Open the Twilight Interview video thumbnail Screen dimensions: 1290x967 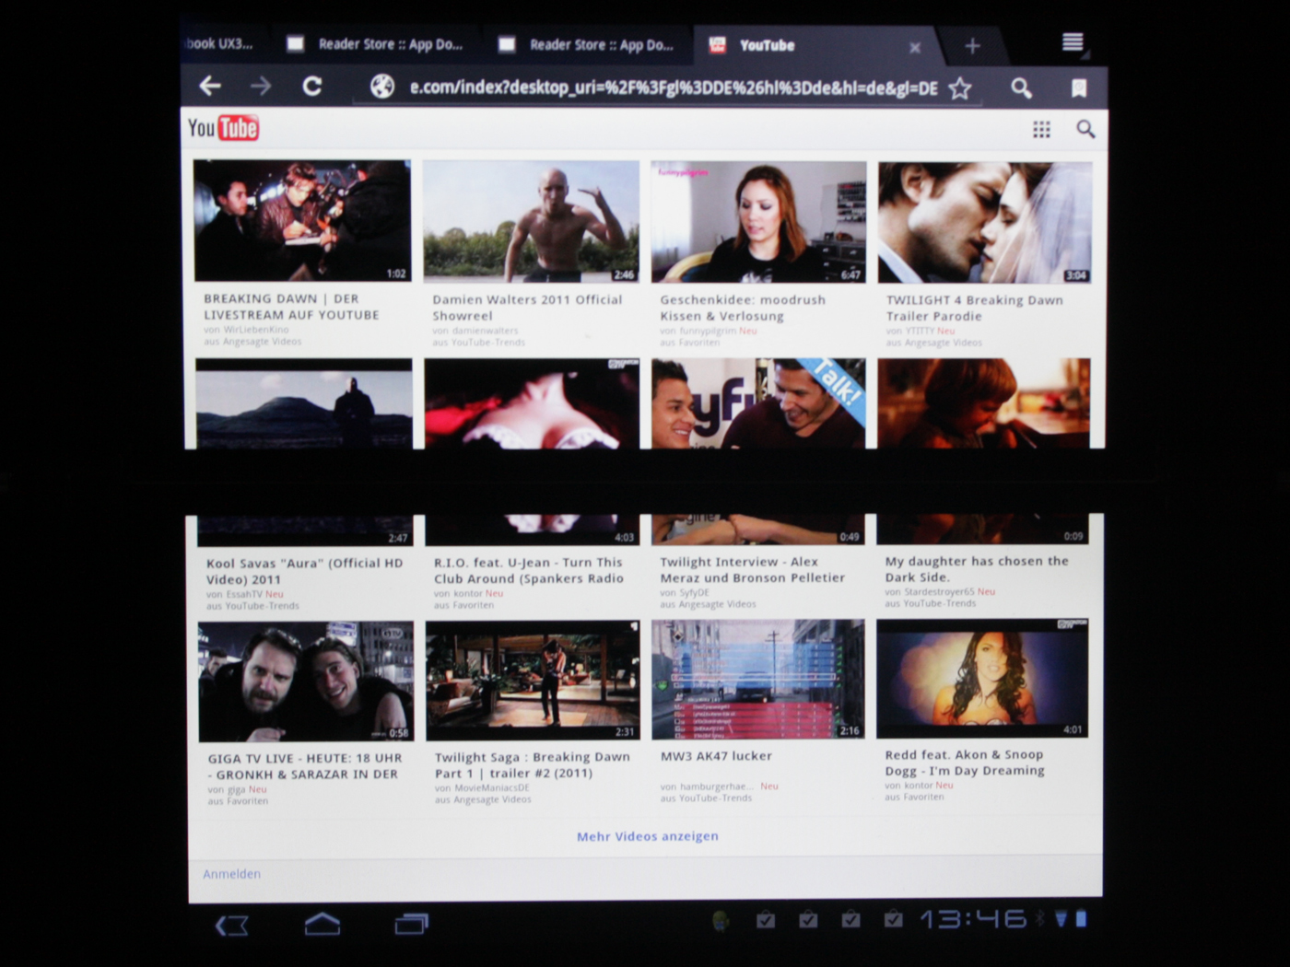click(758, 451)
